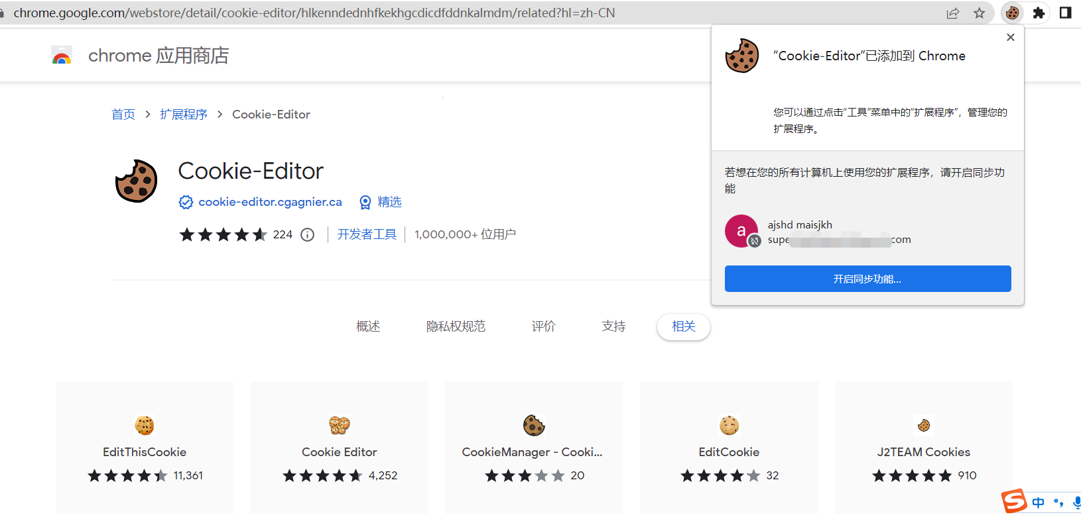Click the CookieManager dark cookie icon

click(534, 425)
